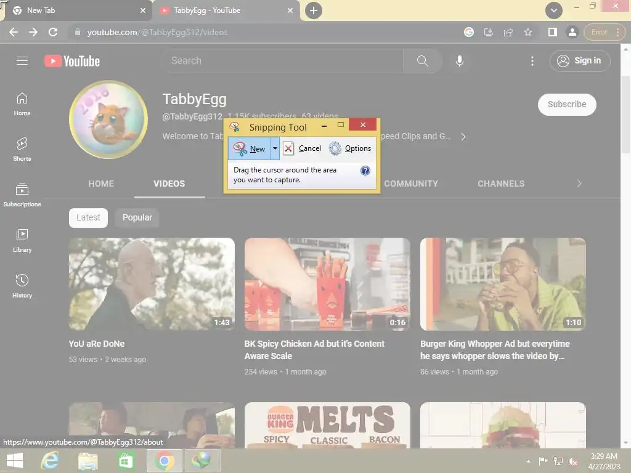Switch to the CHANNELS tab

pyautogui.click(x=501, y=184)
